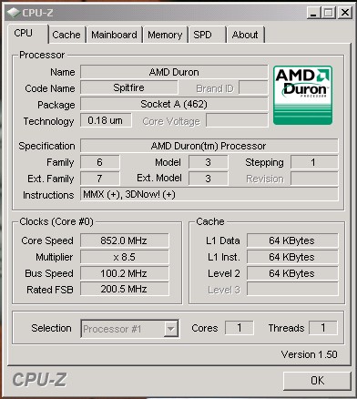357x399 pixels.
Task: Click the CPU-Z title bar icon
Action: 14,13
